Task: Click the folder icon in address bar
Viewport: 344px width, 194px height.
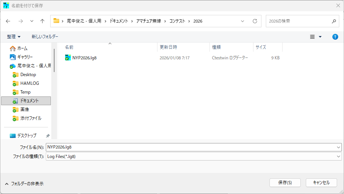Action: click(x=56, y=21)
